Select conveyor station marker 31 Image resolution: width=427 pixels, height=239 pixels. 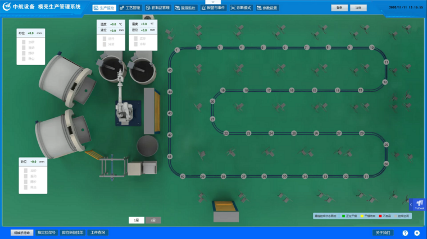[x=366, y=177]
